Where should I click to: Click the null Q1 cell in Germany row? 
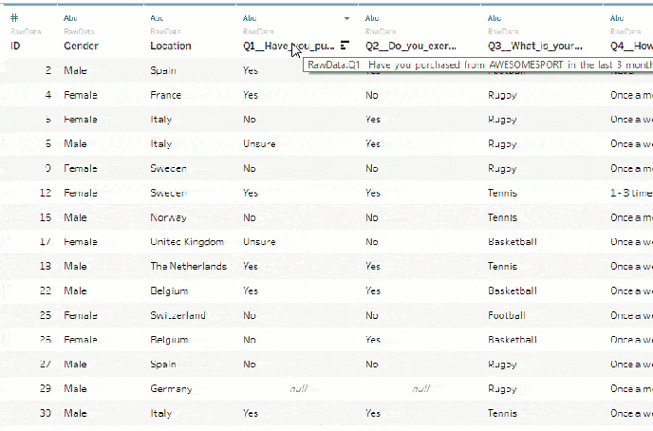(299, 388)
